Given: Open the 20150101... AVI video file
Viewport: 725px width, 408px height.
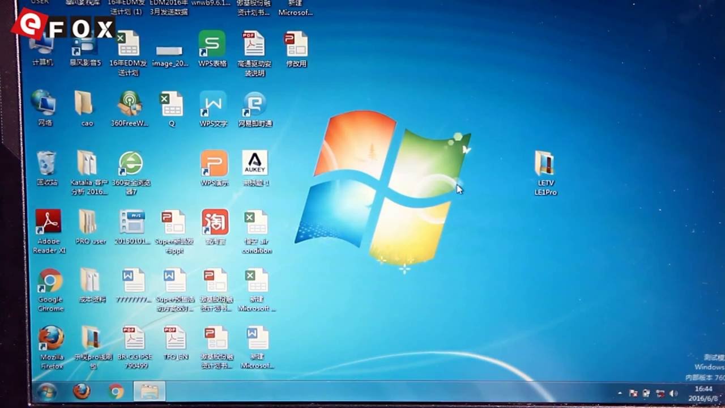Looking at the screenshot, I should (x=132, y=227).
